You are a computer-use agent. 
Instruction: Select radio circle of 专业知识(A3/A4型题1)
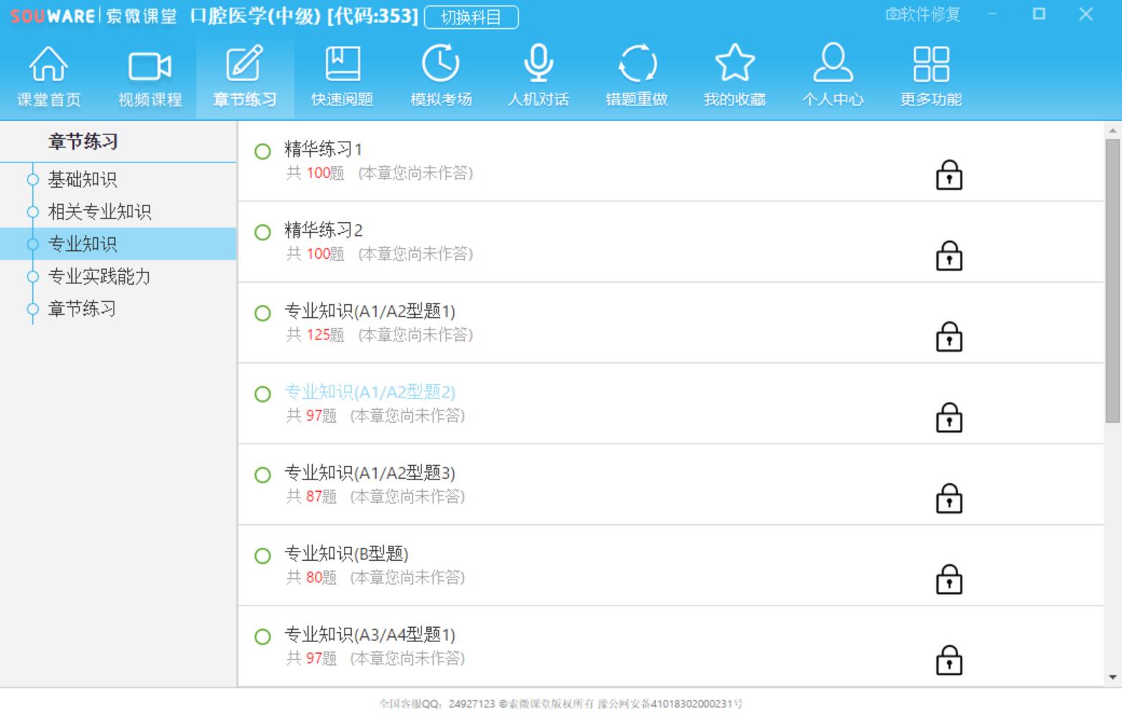point(263,637)
